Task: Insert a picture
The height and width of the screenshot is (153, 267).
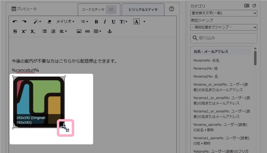Action: (x=79, y=31)
